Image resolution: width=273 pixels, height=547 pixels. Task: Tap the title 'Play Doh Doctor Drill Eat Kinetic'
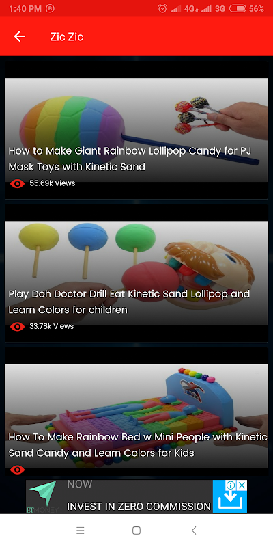tap(83, 294)
